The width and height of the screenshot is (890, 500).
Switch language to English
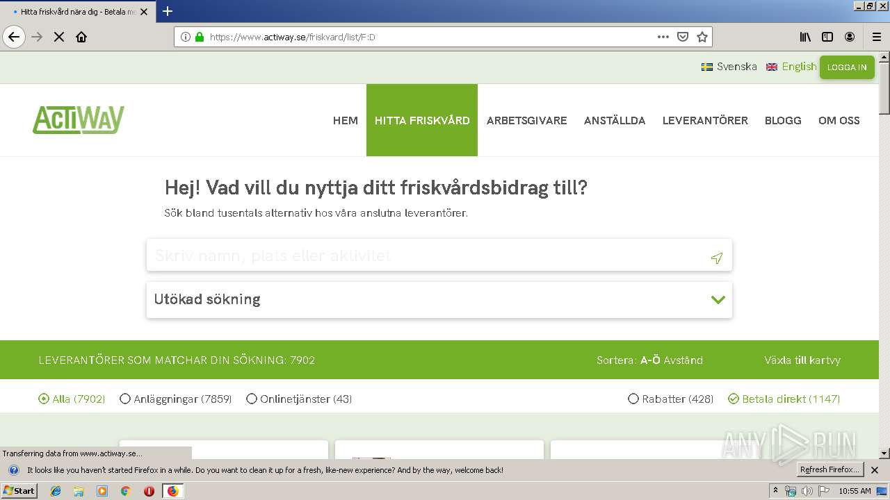799,67
